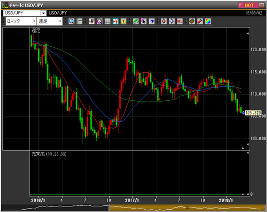
Task: Click the crosshair grid lines toolbar icon
Action: (80, 21)
